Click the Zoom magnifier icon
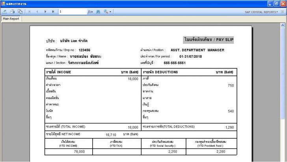 pyautogui.click(x=106, y=12)
